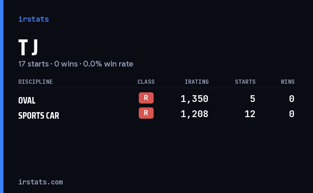This screenshot has width=313, height=193.
Task: Click the Sports Car iRating value 1,208
Action: coord(194,114)
